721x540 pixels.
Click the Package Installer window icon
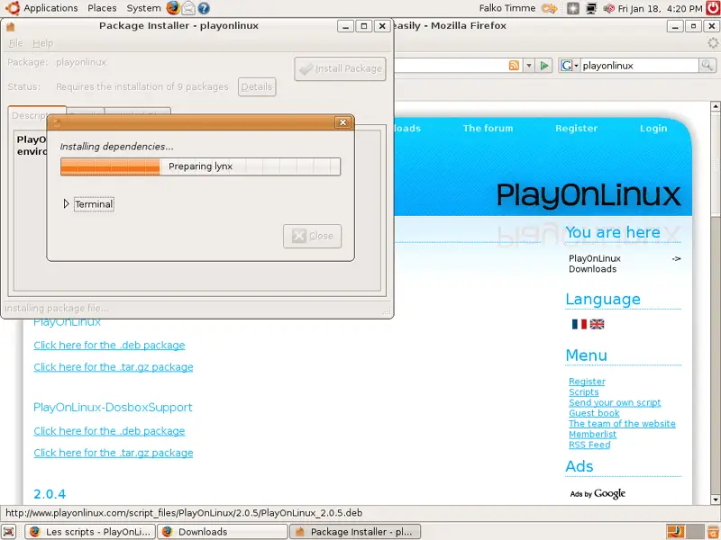pos(10,27)
